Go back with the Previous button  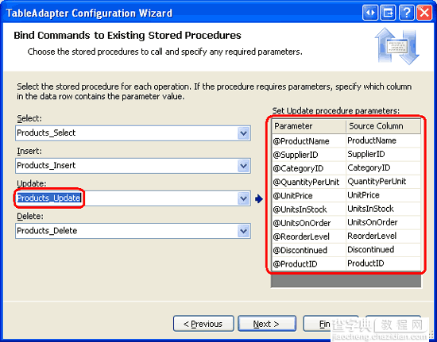(x=203, y=324)
